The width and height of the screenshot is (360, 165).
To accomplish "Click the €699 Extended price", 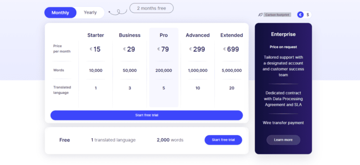I will pos(231,49).
